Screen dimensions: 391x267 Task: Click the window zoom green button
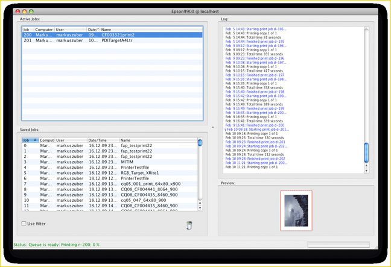click(31, 11)
